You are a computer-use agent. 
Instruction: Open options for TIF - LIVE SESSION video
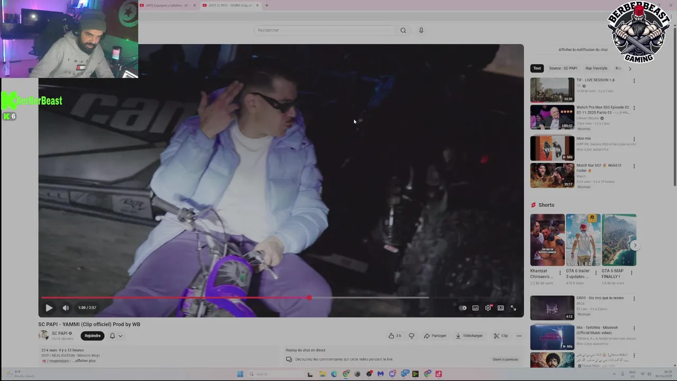coord(634,81)
